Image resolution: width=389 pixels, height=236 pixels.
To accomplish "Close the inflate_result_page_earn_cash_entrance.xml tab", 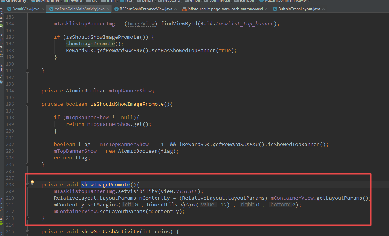I will (266, 9).
